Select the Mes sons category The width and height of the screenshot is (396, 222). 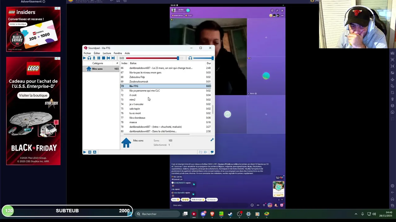(x=101, y=69)
